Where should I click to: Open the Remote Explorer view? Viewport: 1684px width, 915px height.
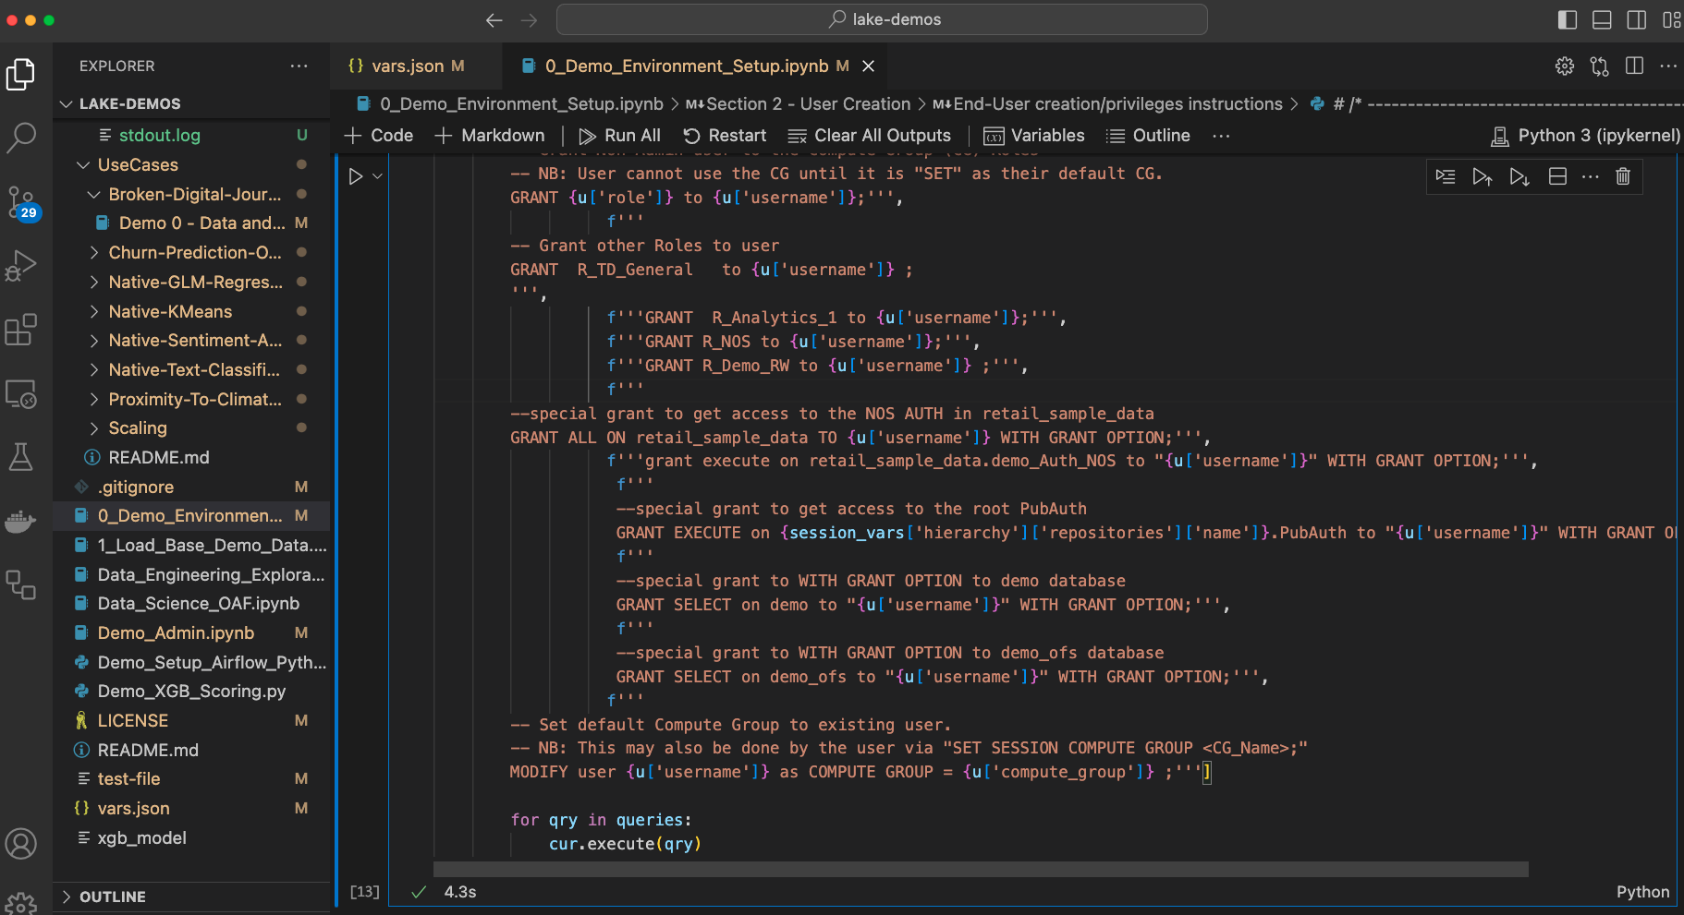(20, 394)
